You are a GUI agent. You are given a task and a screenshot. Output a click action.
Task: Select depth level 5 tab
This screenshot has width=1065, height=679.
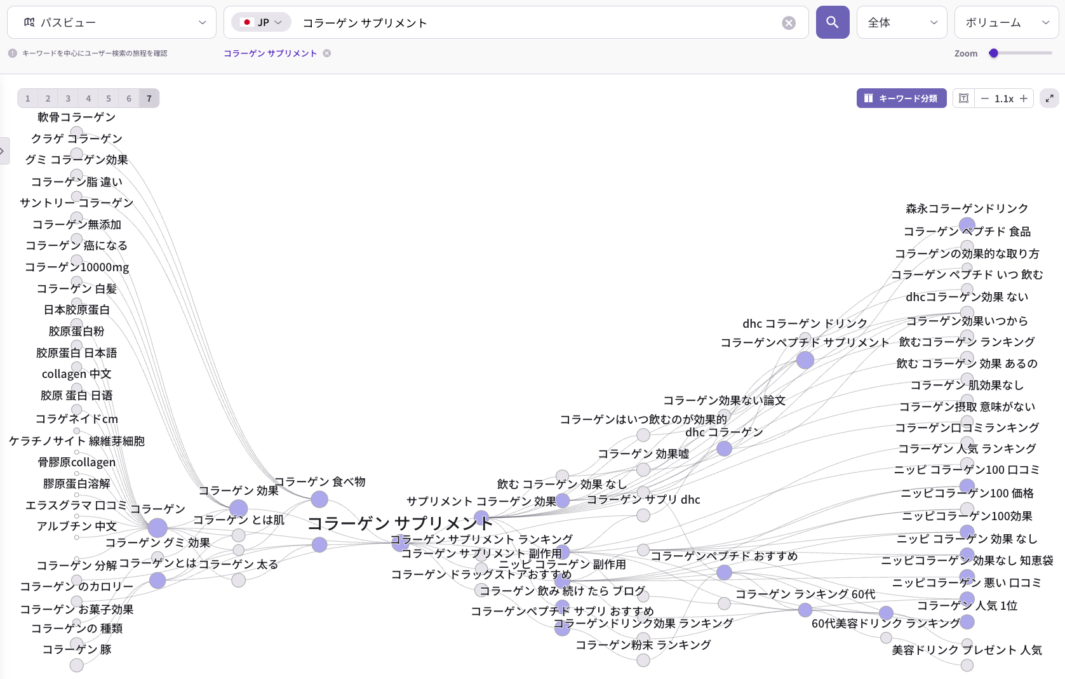[x=109, y=98]
